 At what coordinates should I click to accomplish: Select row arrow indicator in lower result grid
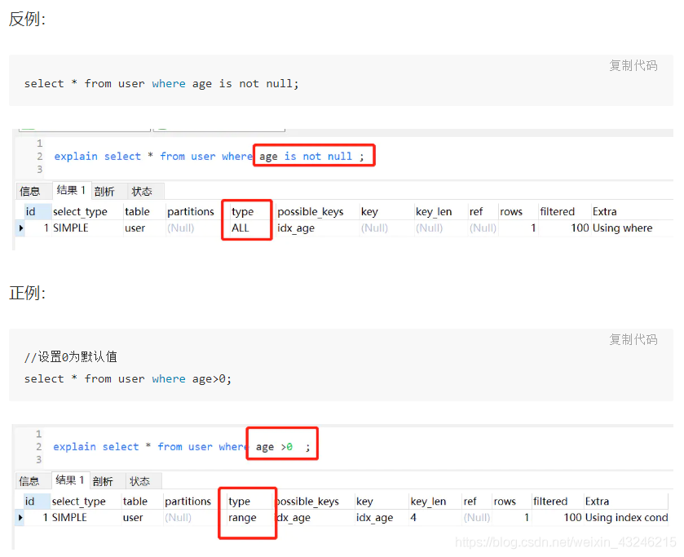coord(20,517)
